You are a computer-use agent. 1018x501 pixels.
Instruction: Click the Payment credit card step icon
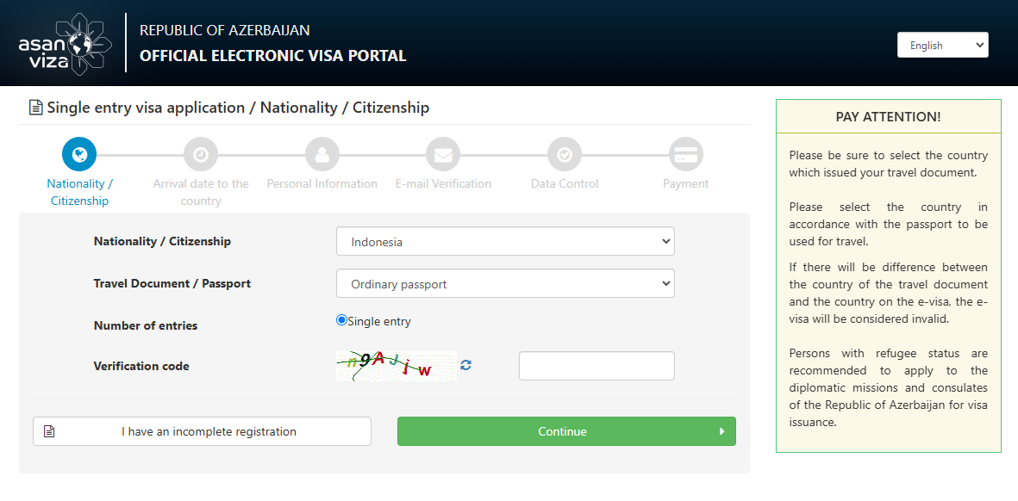coord(685,154)
